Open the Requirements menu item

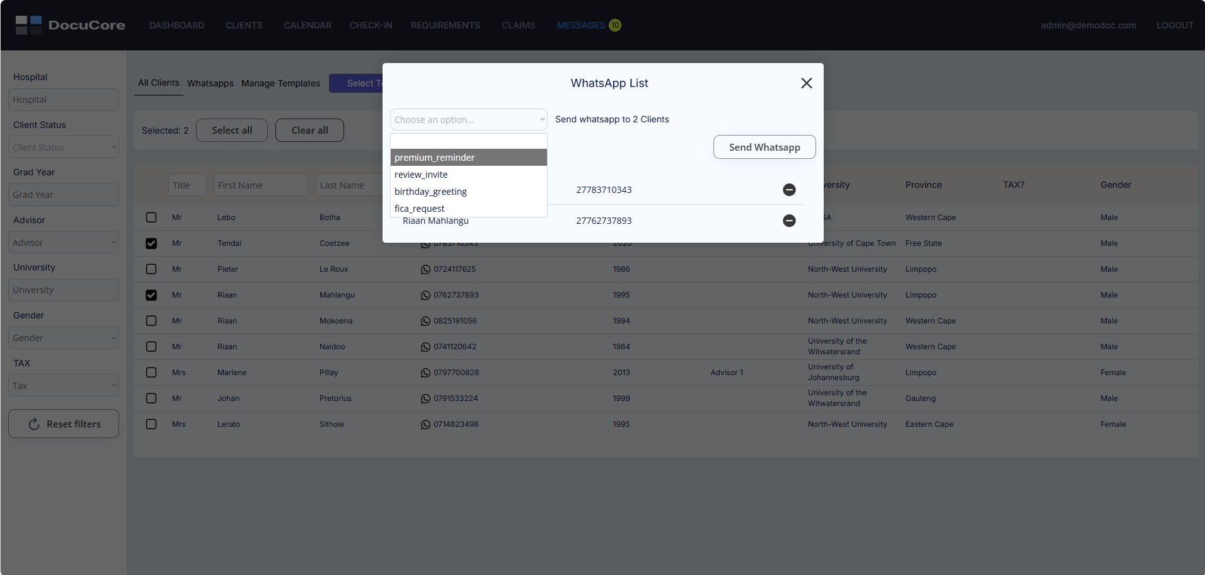click(x=446, y=25)
